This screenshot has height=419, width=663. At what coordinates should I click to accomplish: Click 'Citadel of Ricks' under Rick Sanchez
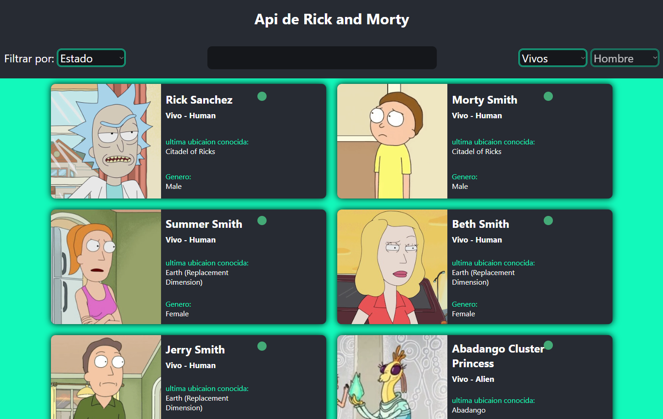(190, 151)
